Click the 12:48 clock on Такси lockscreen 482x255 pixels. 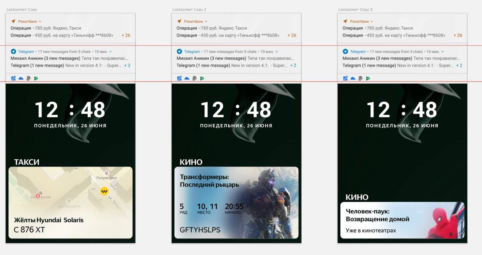(x=70, y=110)
